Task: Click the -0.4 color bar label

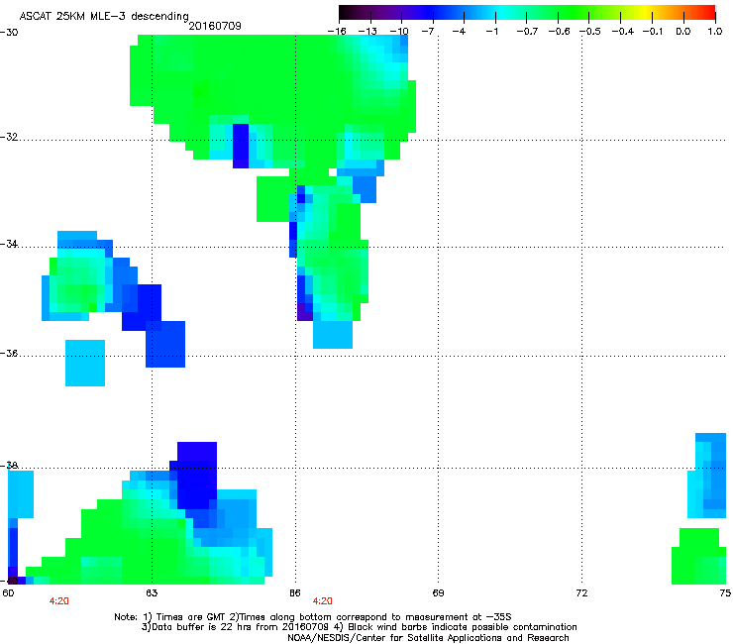Action: pos(623,32)
